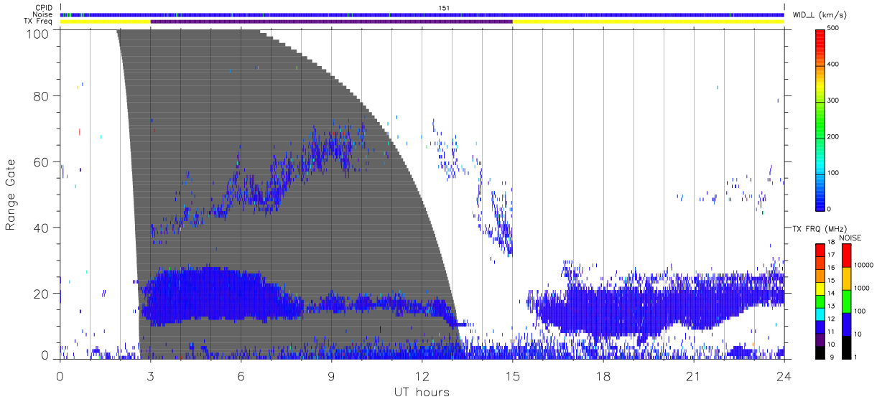Pick the green middle of the WID color bar
882x407 pixels.
coord(822,118)
